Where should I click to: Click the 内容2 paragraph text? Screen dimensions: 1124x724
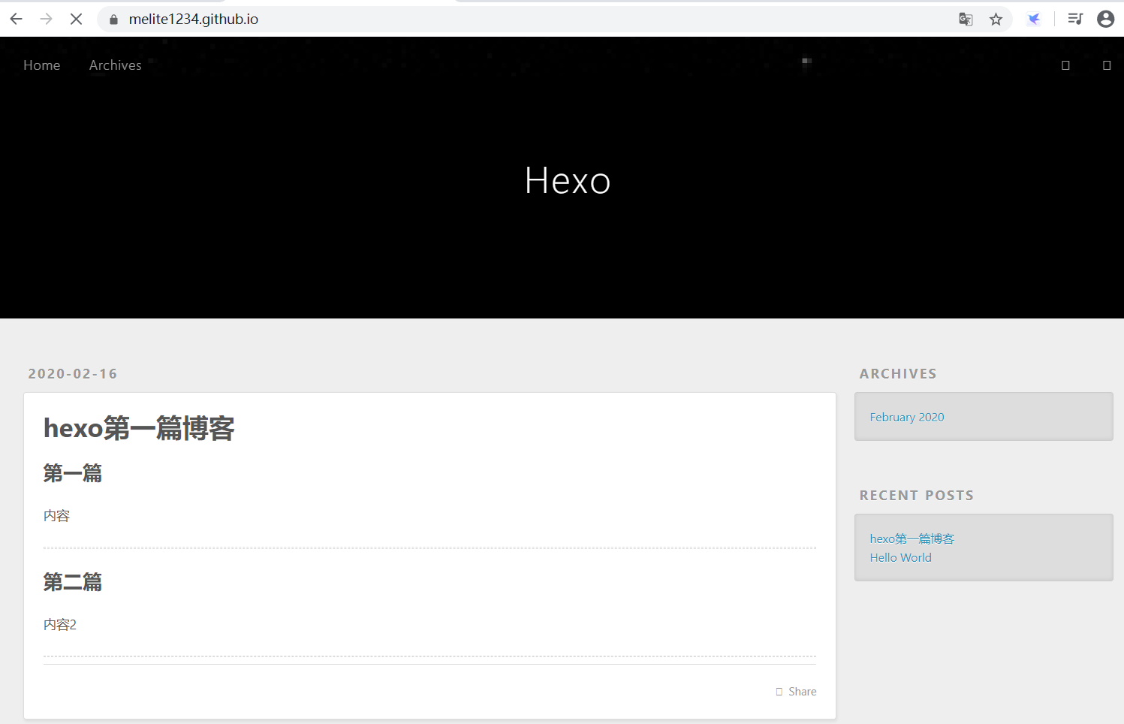60,625
